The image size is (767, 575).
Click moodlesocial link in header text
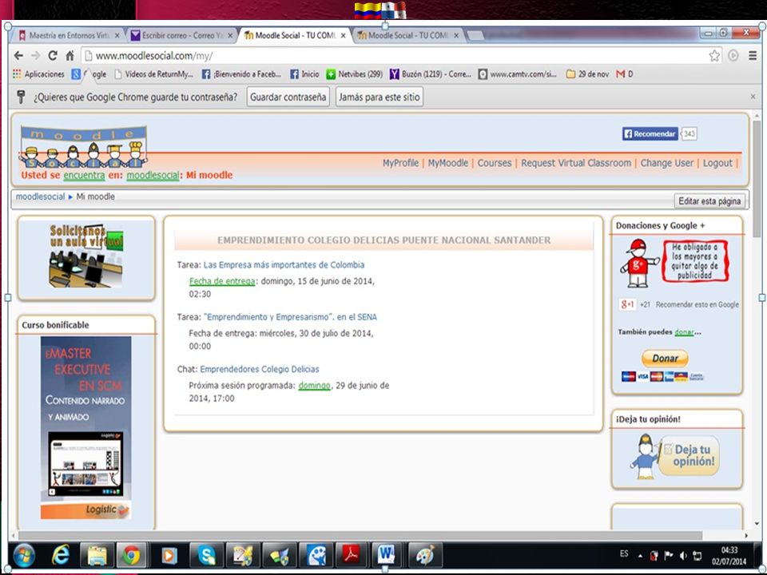click(x=153, y=175)
